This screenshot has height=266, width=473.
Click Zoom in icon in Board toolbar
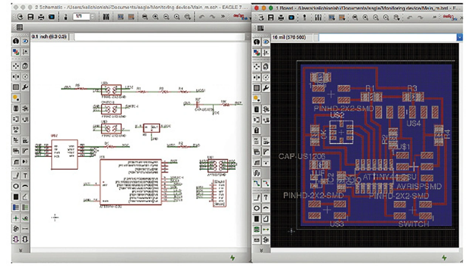365,17
